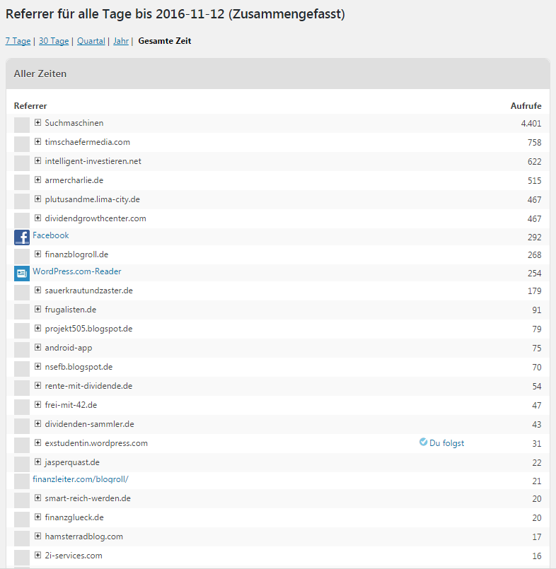This screenshot has width=556, height=569.
Task: Expand the exstudentin.wordpress.com entry
Action: click(37, 443)
